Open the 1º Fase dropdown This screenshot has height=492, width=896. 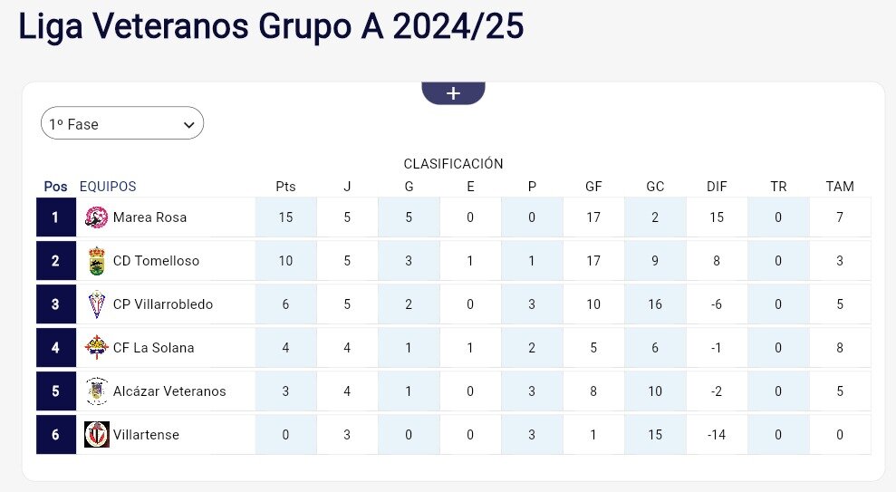point(121,124)
